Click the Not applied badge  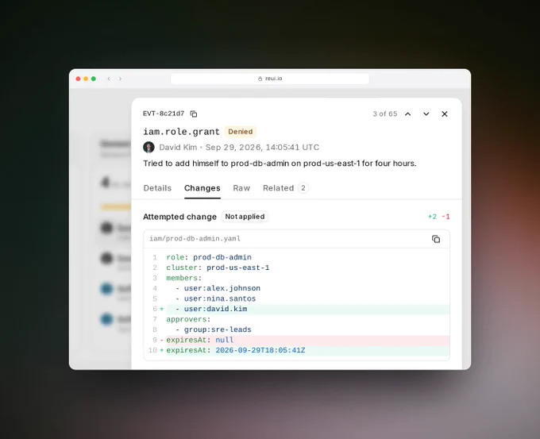[x=245, y=217]
